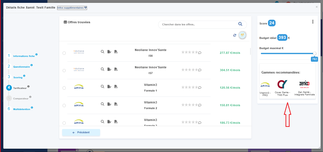Click the Budget maximal slider handle
This screenshot has height=152, width=323.
315,54
